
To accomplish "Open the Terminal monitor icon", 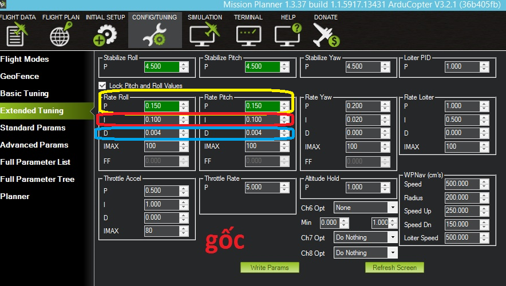I will (x=248, y=35).
